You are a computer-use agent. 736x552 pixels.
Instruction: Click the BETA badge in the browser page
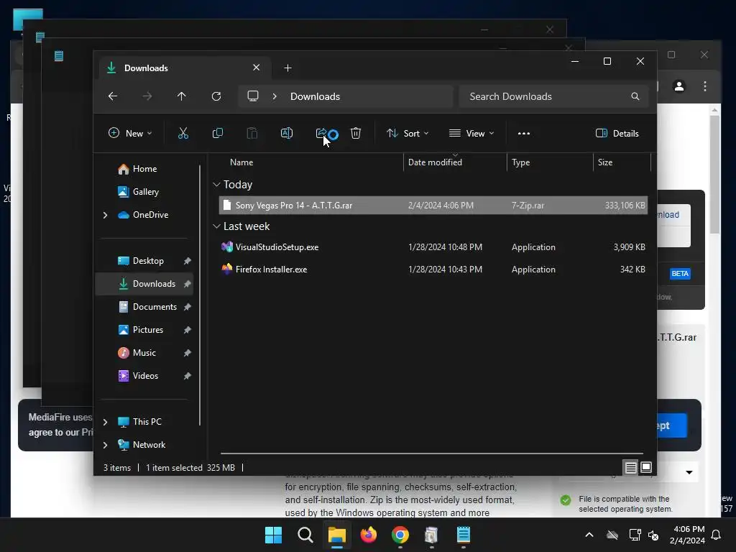(680, 274)
